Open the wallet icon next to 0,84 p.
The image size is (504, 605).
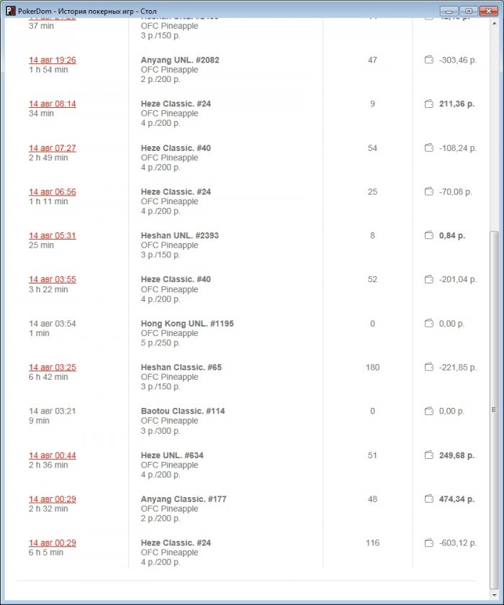429,235
